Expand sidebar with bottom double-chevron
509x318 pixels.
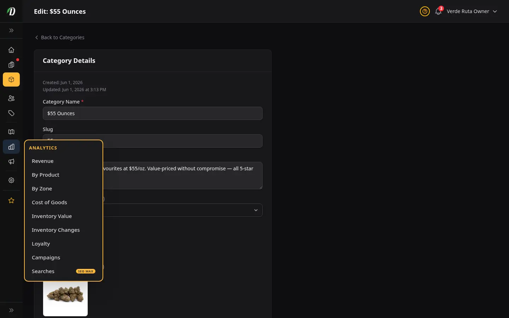tap(11, 310)
